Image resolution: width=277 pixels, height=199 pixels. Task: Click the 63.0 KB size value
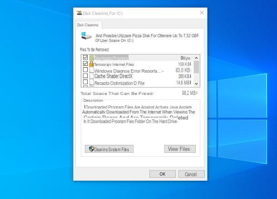pos(183,70)
